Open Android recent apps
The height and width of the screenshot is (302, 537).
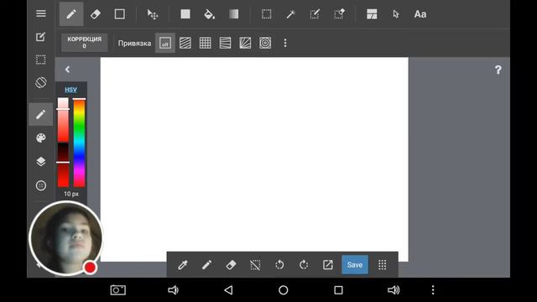[x=338, y=290]
